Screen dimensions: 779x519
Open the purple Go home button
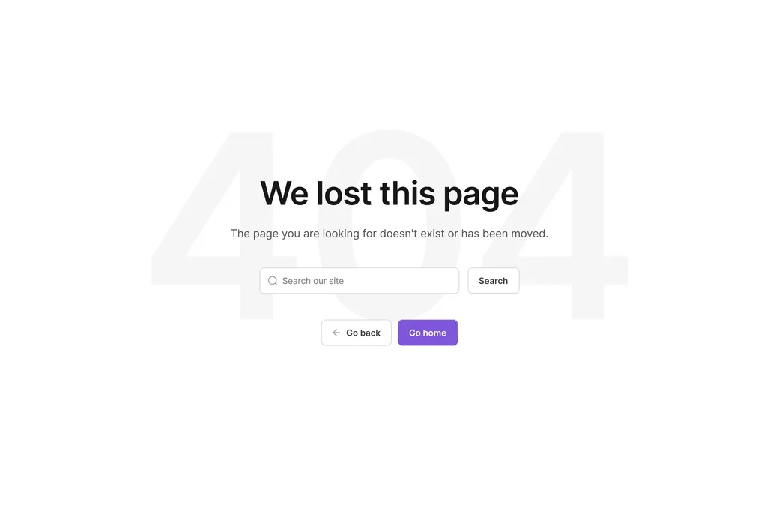click(x=428, y=333)
